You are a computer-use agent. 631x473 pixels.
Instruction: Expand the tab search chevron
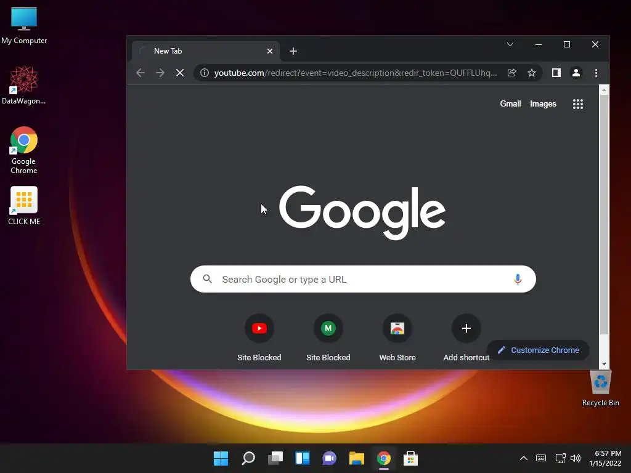tap(510, 44)
